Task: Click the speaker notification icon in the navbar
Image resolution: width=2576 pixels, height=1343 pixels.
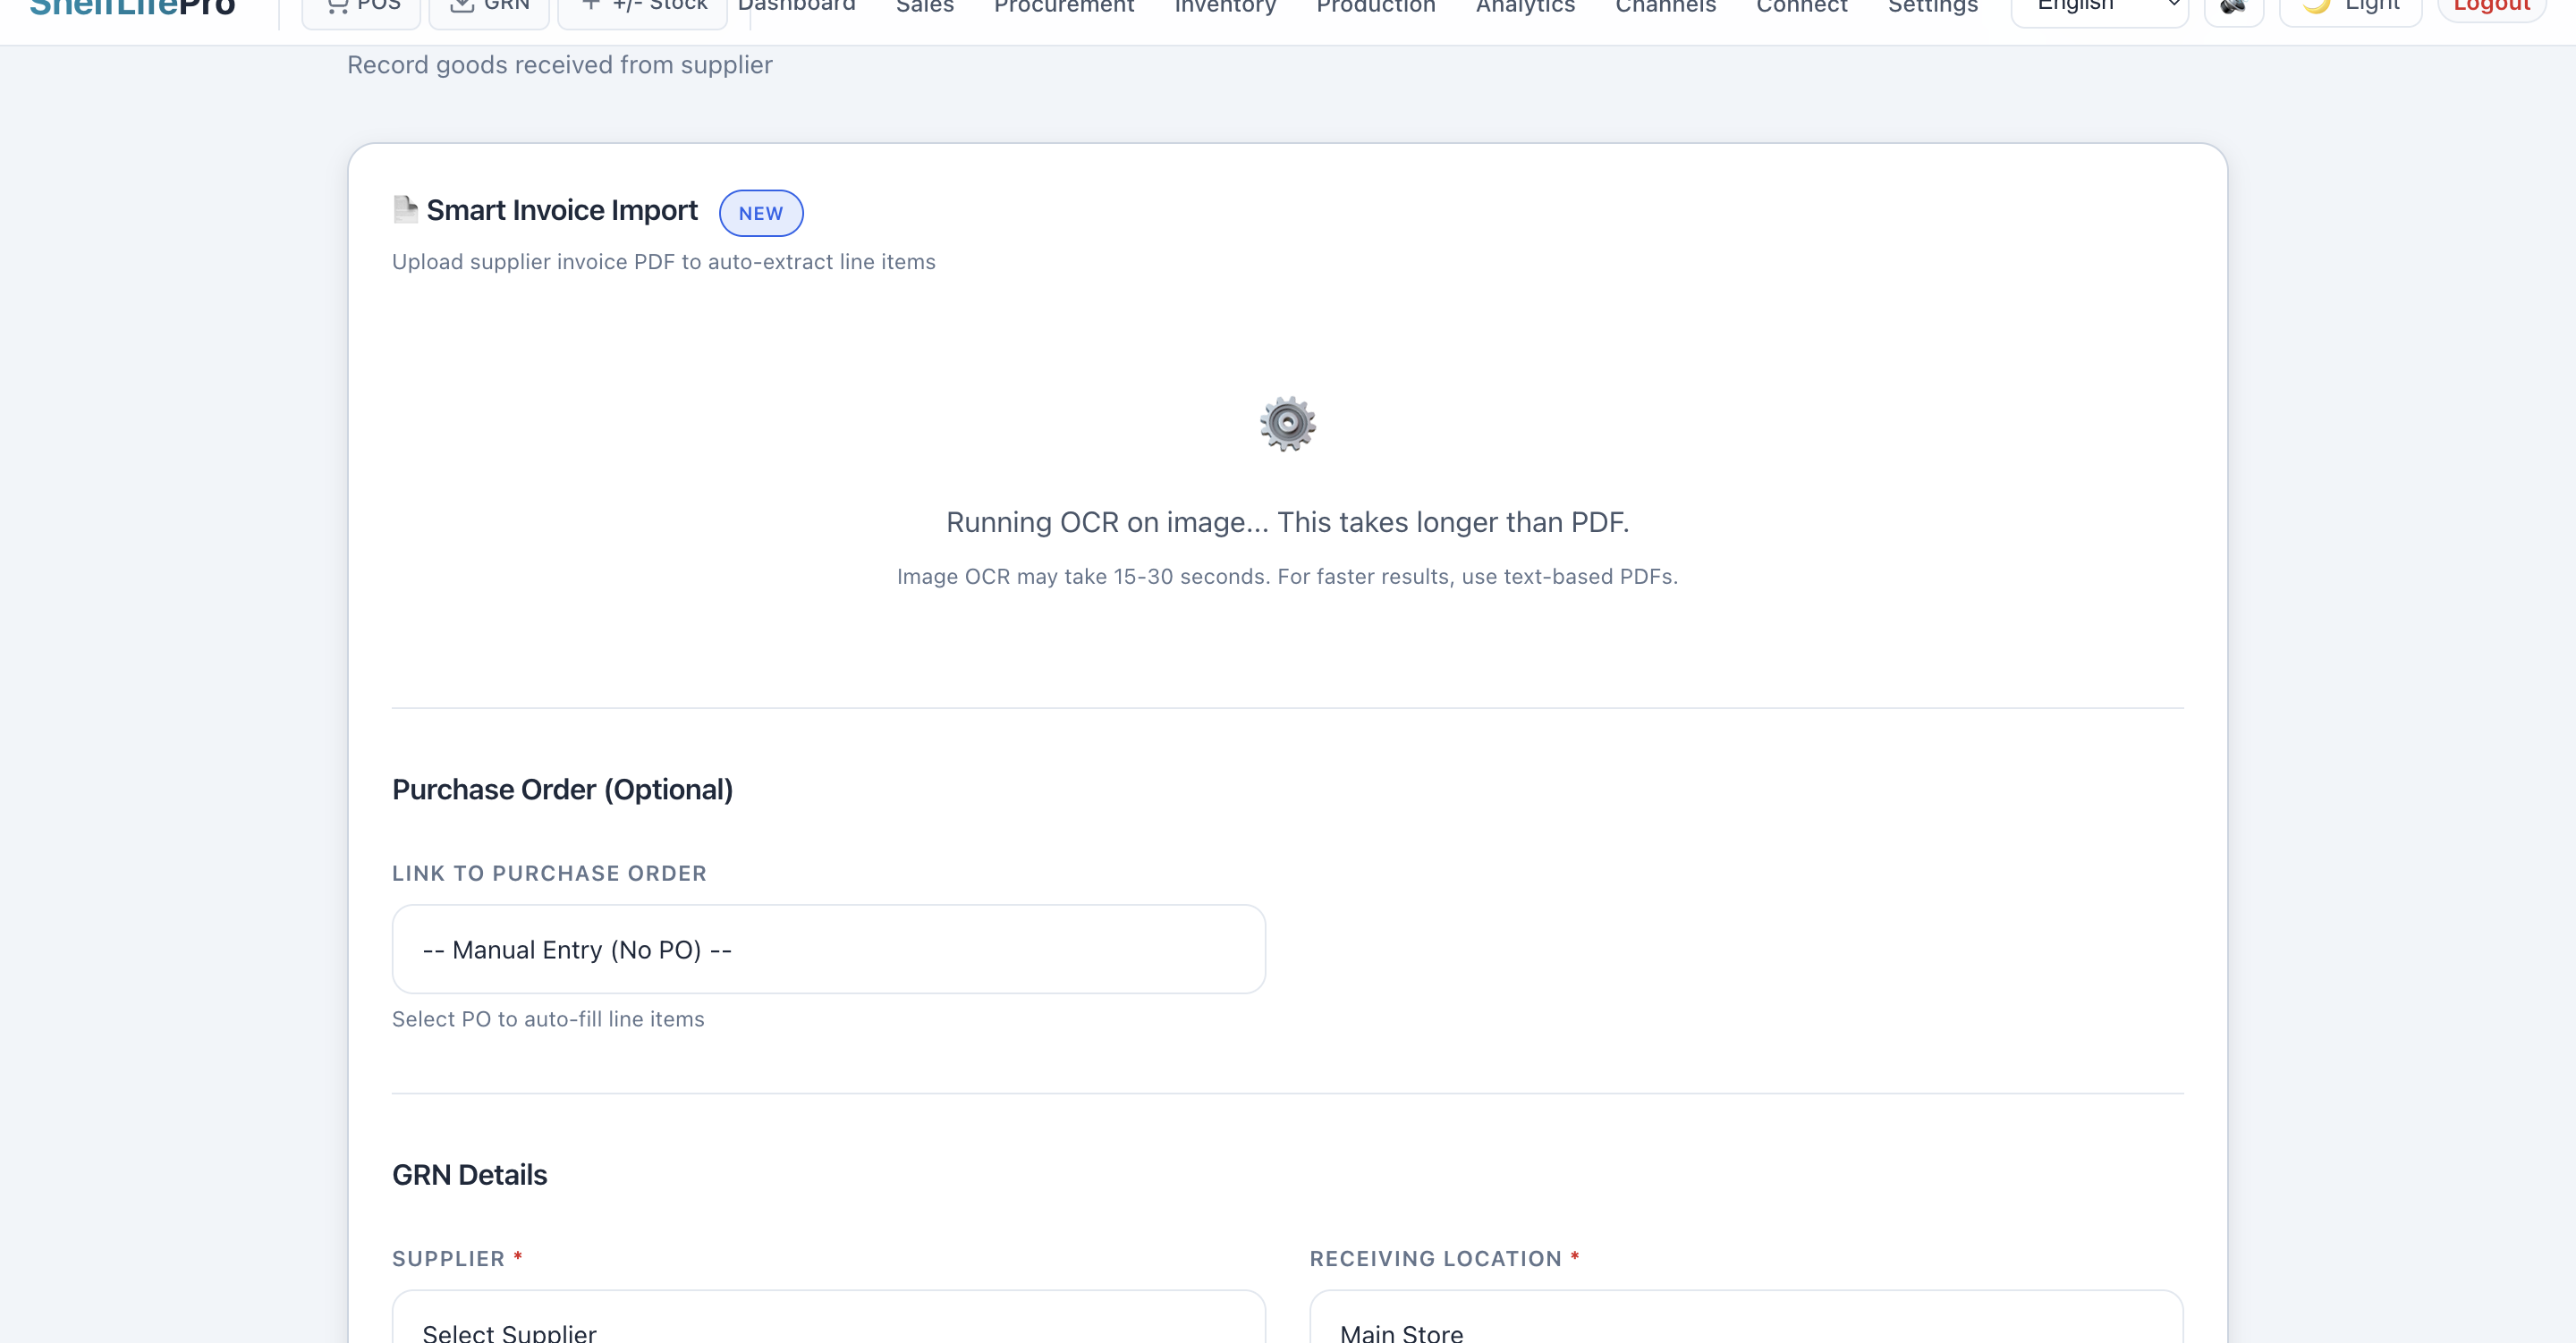Action: [x=2234, y=8]
